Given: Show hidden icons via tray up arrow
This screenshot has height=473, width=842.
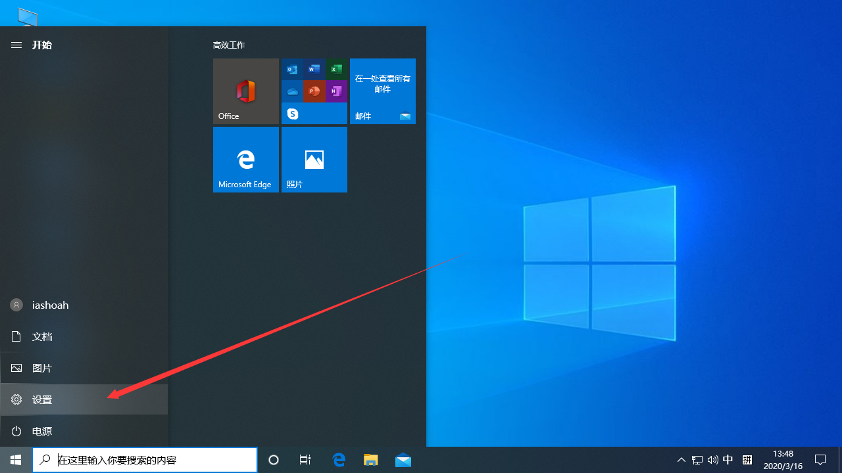Looking at the screenshot, I should [x=681, y=459].
